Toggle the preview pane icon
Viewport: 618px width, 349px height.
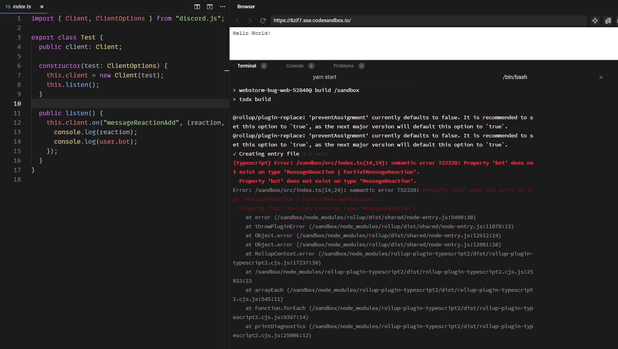[x=210, y=7]
